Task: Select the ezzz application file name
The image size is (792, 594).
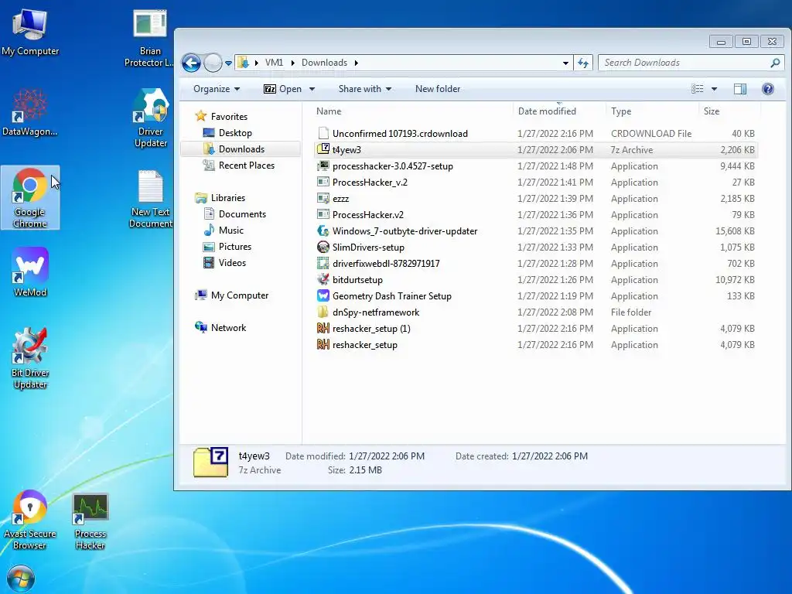Action: pos(340,199)
